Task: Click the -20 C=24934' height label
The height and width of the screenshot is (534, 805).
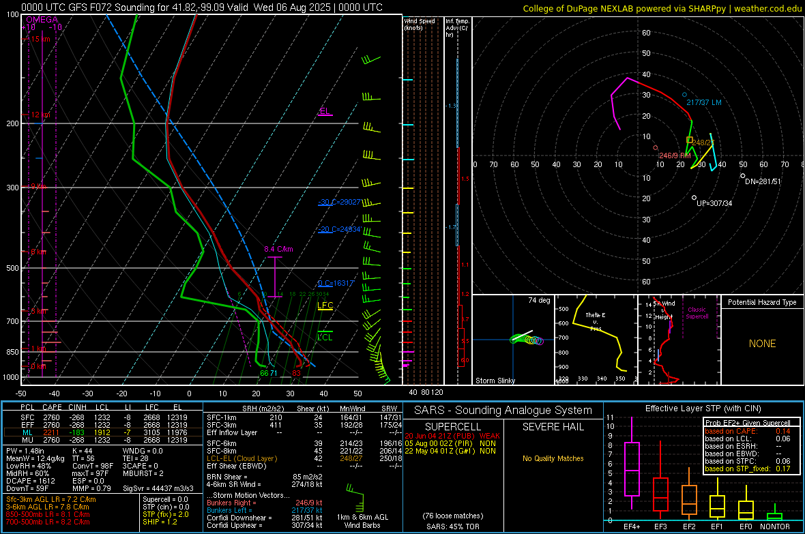Action: click(x=339, y=229)
